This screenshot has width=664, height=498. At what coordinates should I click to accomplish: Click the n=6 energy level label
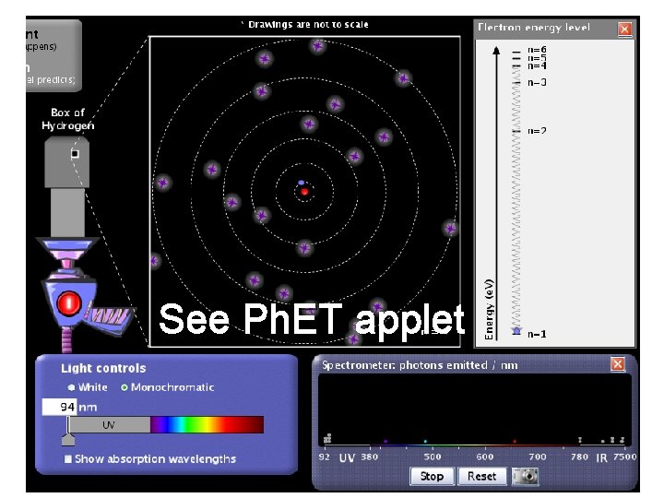coord(537,50)
